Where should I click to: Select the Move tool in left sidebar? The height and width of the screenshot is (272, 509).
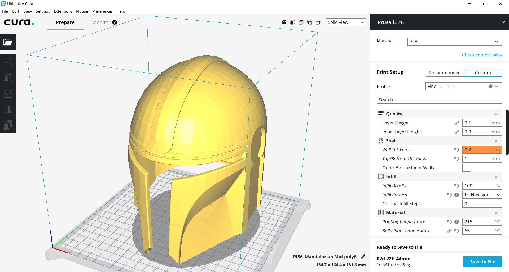pos(8,62)
